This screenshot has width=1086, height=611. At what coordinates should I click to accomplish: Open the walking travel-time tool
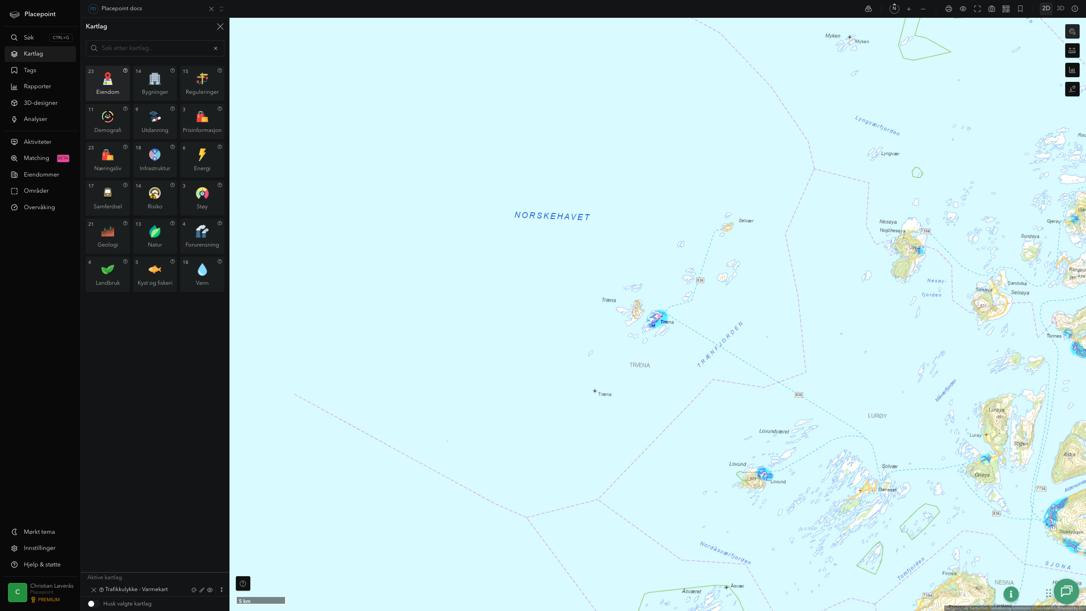[1072, 89]
